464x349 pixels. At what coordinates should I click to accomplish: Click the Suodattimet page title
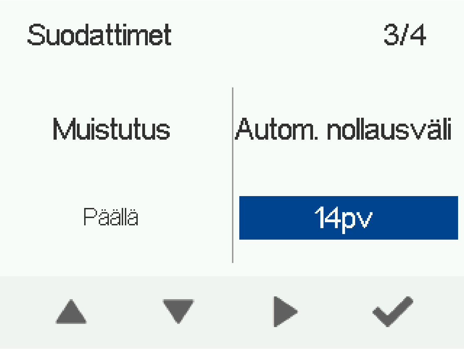[x=99, y=35]
